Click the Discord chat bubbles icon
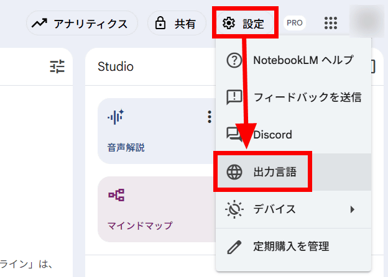This screenshot has height=277, width=388. (x=234, y=134)
